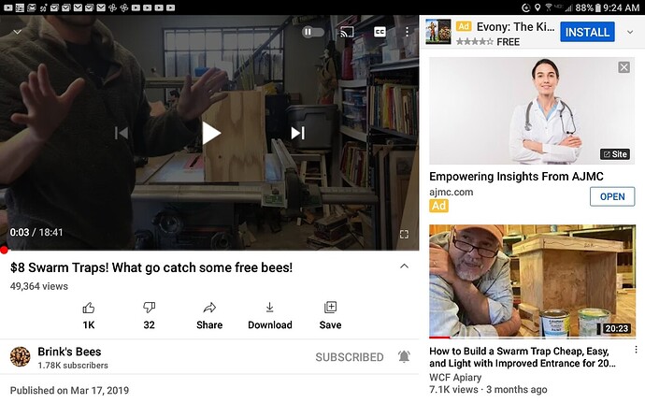The height and width of the screenshot is (403, 645).
Task: Click the red video progress scrubber
Action: [4, 250]
